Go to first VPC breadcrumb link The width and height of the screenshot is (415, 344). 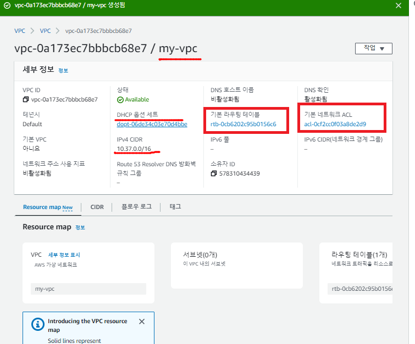[x=20, y=31]
